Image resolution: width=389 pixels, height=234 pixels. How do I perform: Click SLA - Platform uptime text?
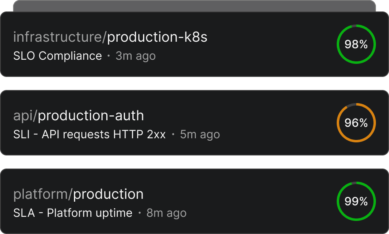pyautogui.click(x=73, y=213)
